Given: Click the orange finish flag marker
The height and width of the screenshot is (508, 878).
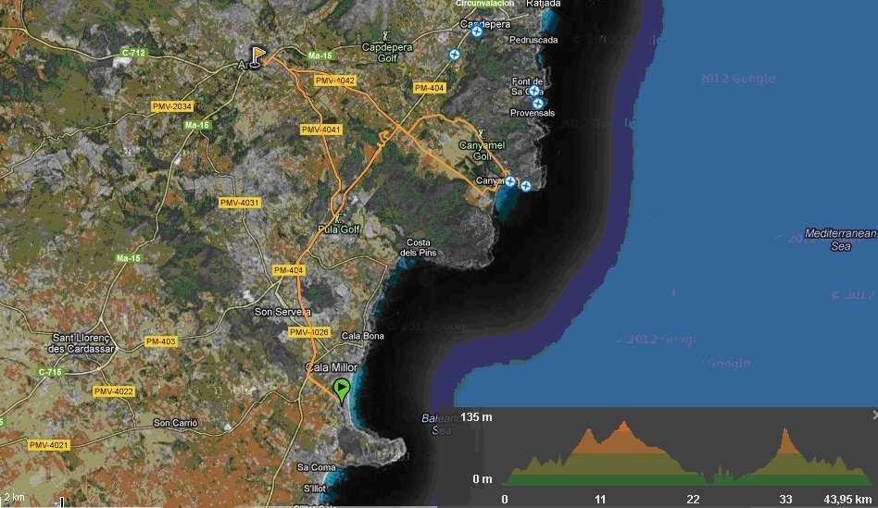Looking at the screenshot, I should tap(259, 56).
